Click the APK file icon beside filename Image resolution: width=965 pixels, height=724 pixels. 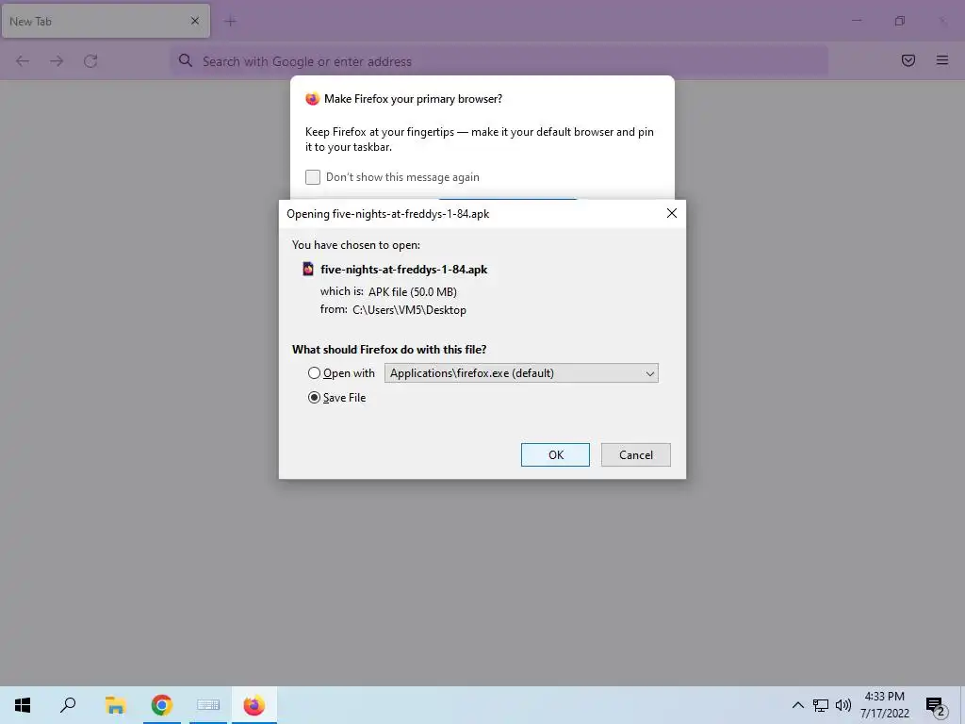(308, 269)
